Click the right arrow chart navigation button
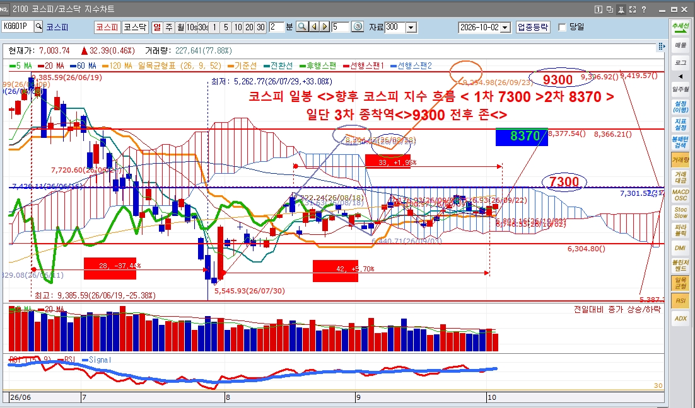Image resolution: width=695 pixels, height=408 pixels. tap(325, 27)
